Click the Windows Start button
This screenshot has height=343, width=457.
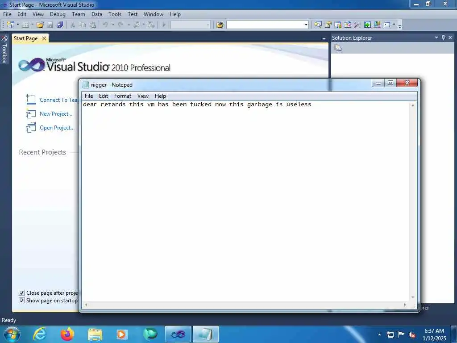point(12,334)
